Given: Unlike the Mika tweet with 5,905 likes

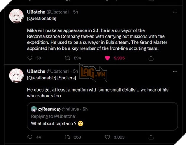Looking at the screenshot, I should click(x=108, y=58).
